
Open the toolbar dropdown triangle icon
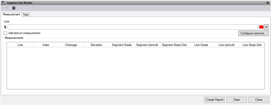pyautogui.click(x=7, y=8)
